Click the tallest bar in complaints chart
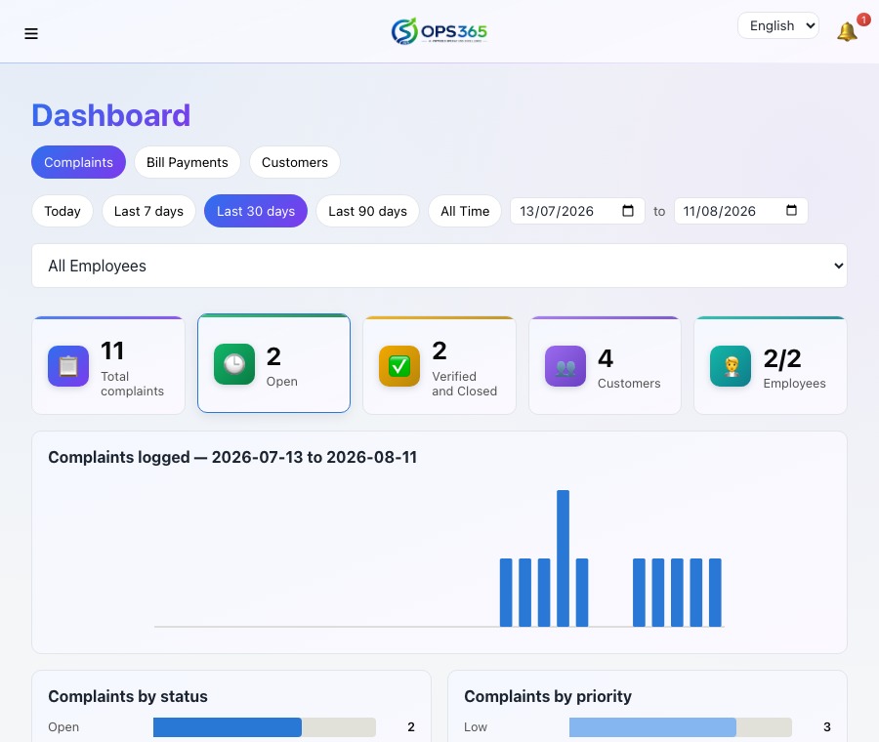This screenshot has width=879, height=742. tap(563, 558)
